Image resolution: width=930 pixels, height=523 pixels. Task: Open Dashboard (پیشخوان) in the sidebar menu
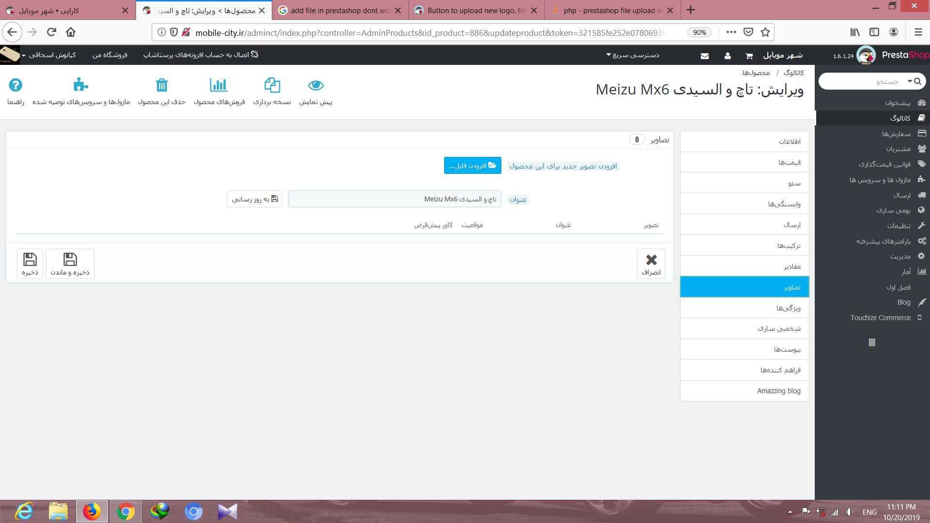[x=872, y=103]
